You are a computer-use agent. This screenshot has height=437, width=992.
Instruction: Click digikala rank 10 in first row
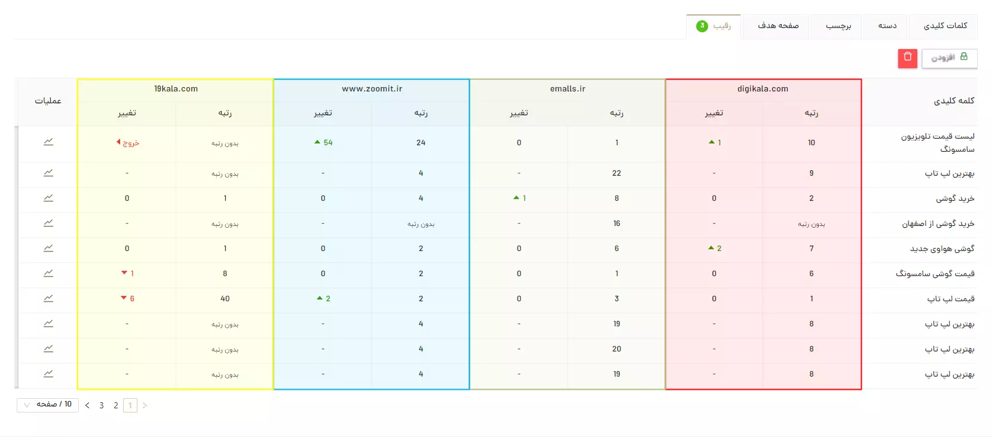click(812, 142)
